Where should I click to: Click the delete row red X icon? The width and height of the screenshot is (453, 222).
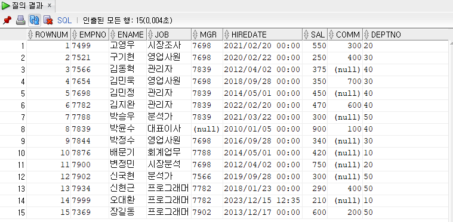pos(48,20)
